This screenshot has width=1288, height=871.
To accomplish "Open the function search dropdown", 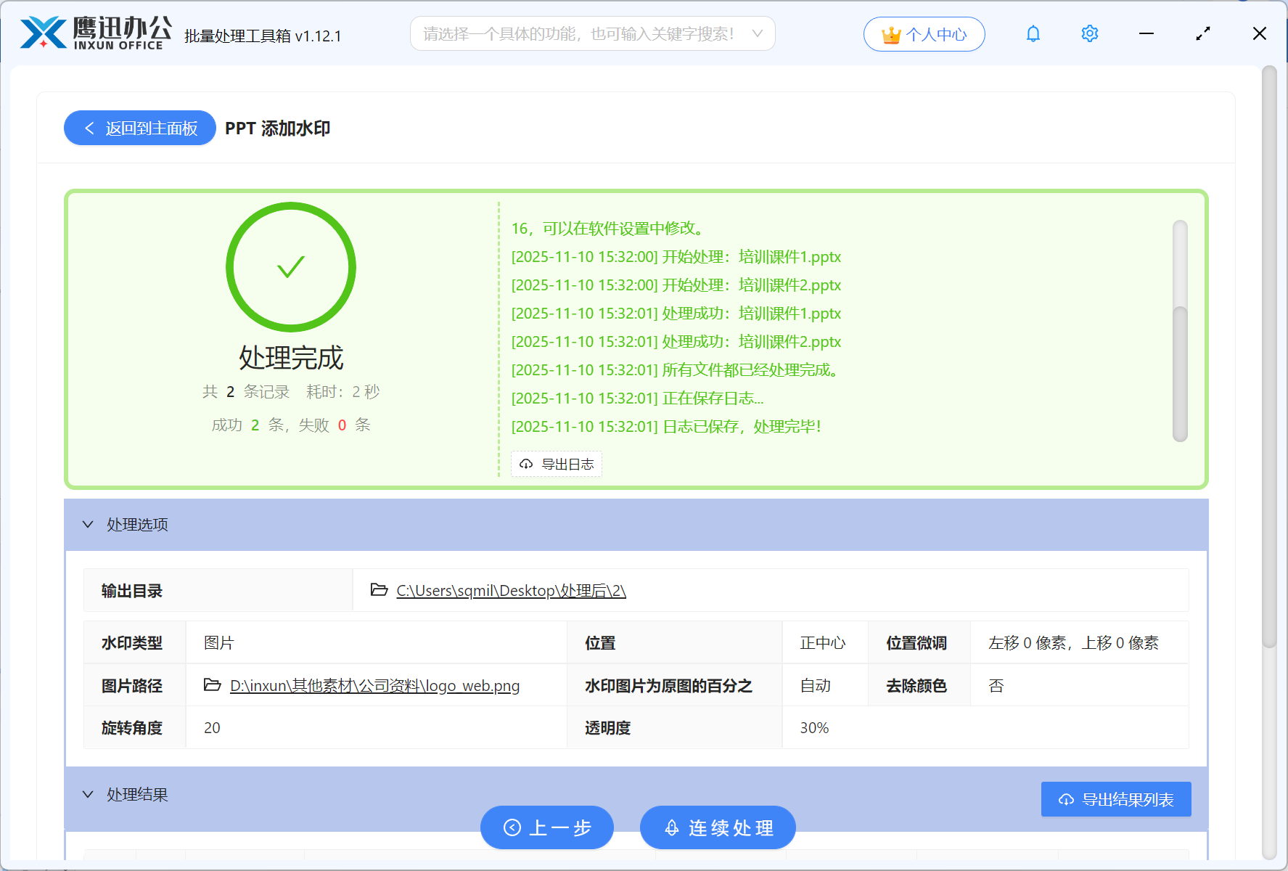I will pyautogui.click(x=757, y=33).
